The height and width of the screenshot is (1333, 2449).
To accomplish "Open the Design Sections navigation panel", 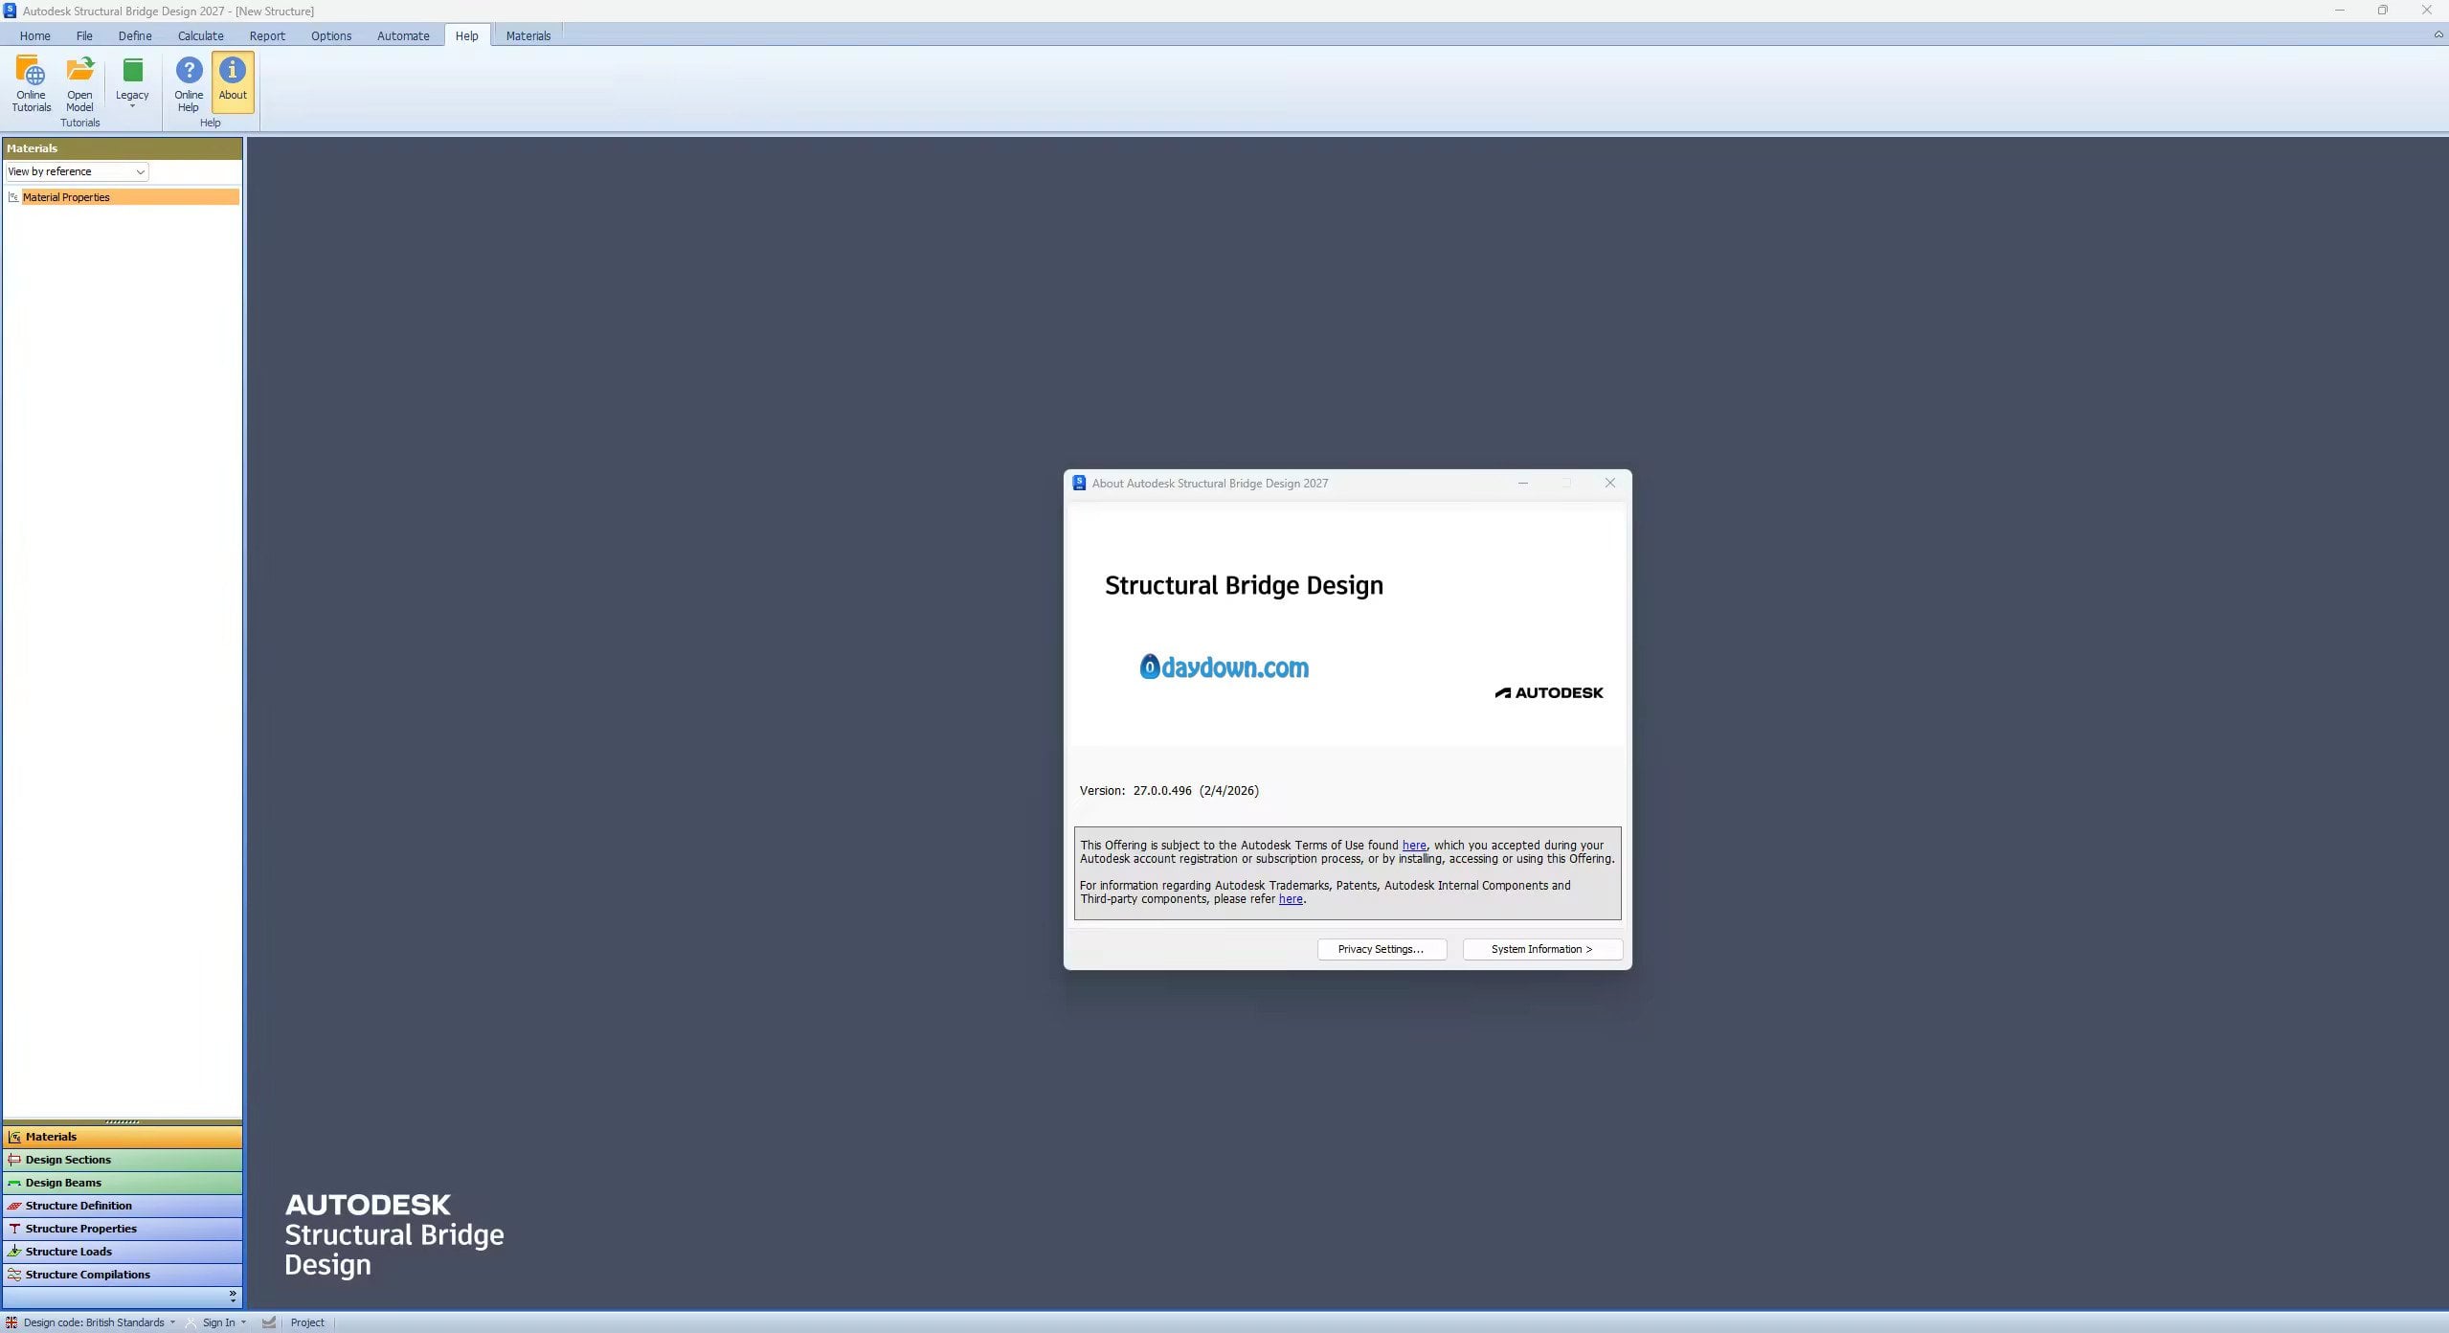I will click(123, 1160).
